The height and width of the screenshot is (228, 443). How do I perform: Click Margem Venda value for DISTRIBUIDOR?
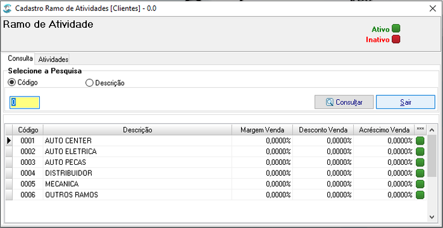point(262,173)
